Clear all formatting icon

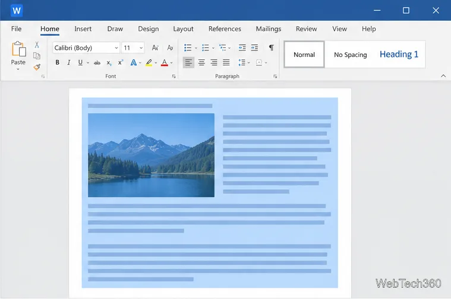170,47
